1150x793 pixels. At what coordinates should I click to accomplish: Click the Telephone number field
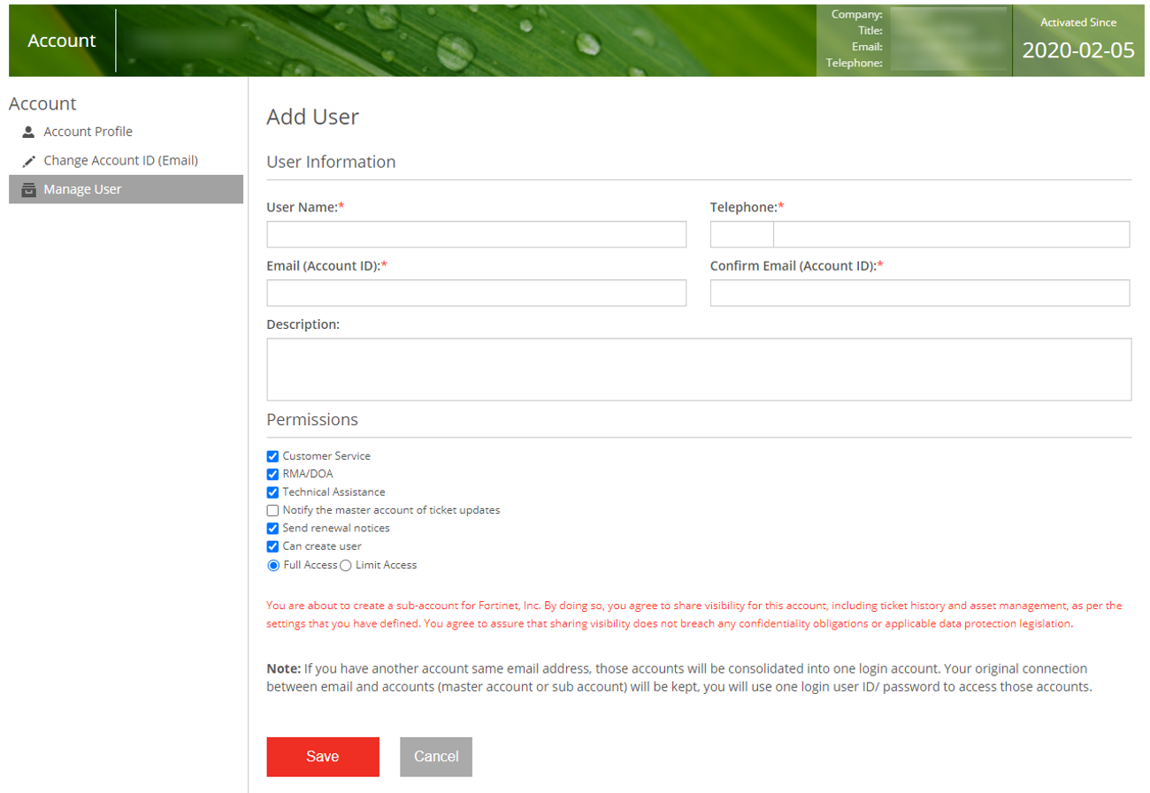951,234
